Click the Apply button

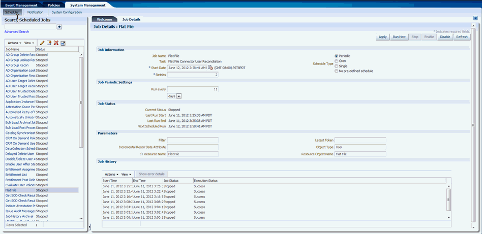[383, 37]
